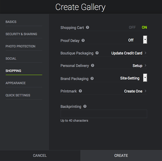Open the Boutique Packaging help tooltip icon
This screenshot has width=162, height=161.
(x=97, y=53)
